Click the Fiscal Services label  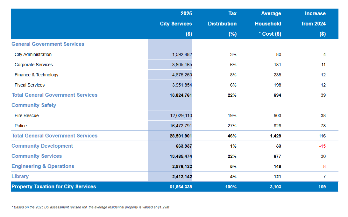pyautogui.click(x=30, y=85)
